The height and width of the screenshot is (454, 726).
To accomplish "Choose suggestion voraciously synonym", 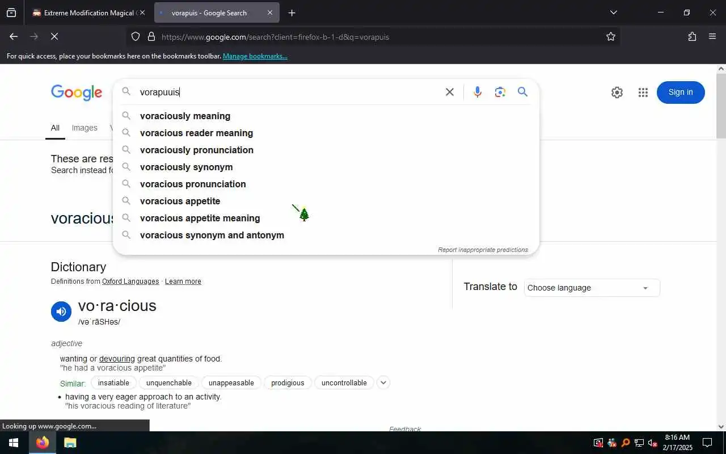I will coord(326,167).
